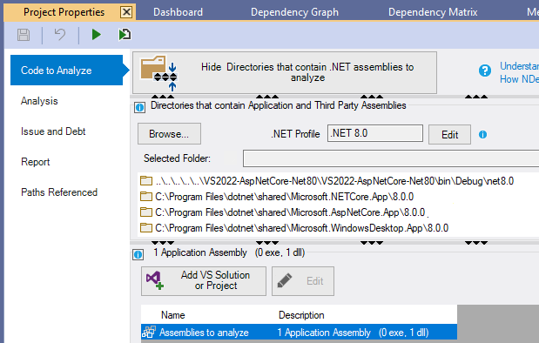This screenshot has height=343, width=539.
Task: Click folder icon of Microsoft.AspNetCore.App row
Action: (x=146, y=212)
